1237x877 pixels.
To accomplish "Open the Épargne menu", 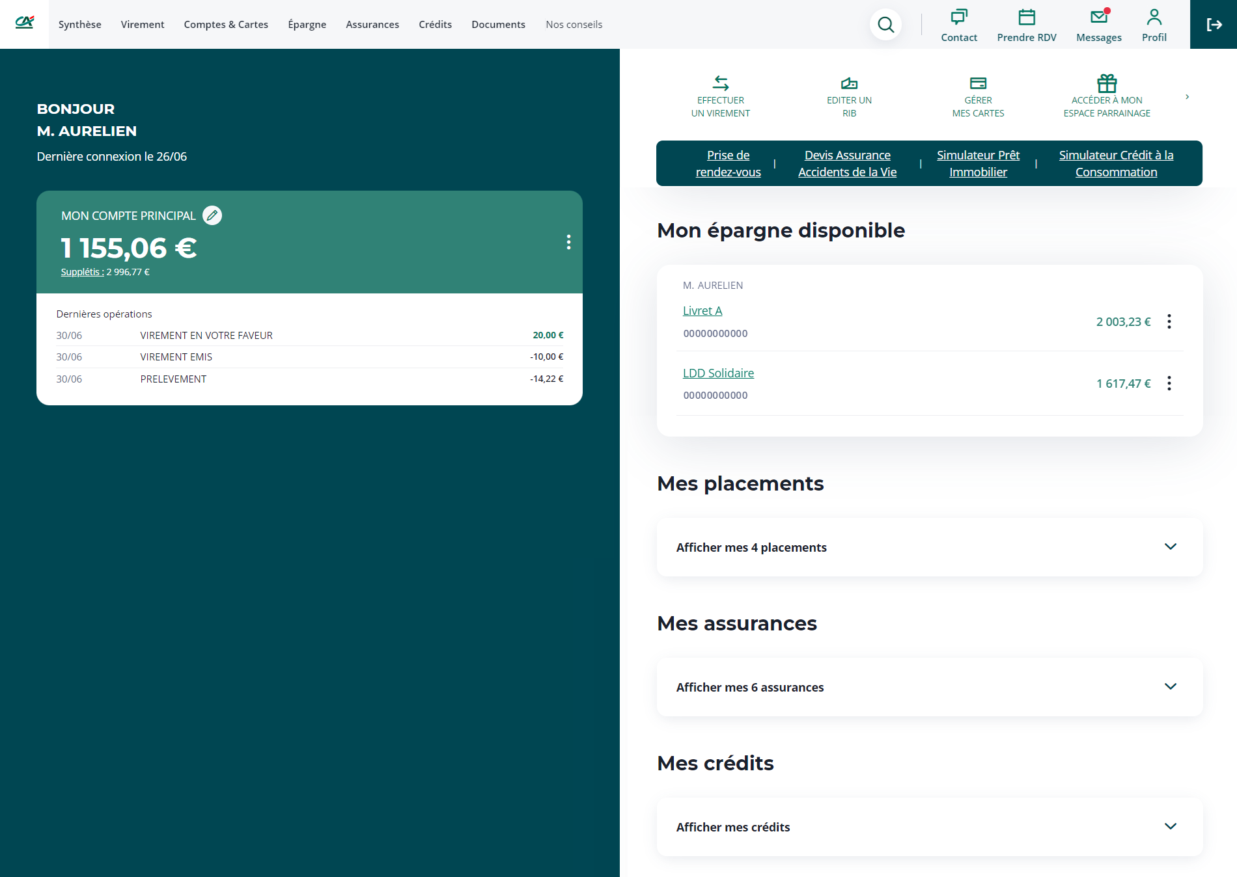I will tap(307, 25).
